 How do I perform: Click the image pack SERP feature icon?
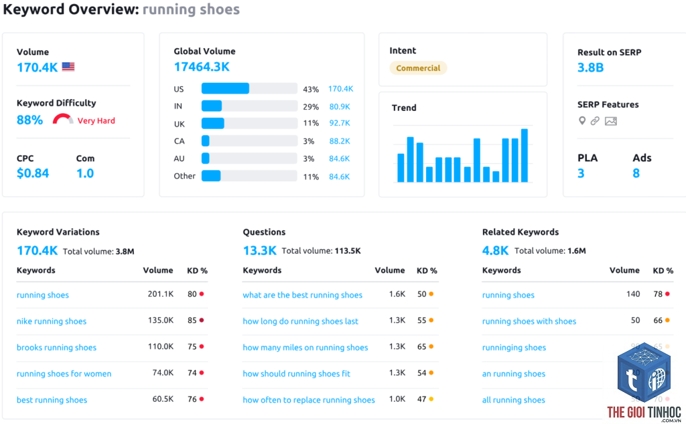pyautogui.click(x=611, y=121)
